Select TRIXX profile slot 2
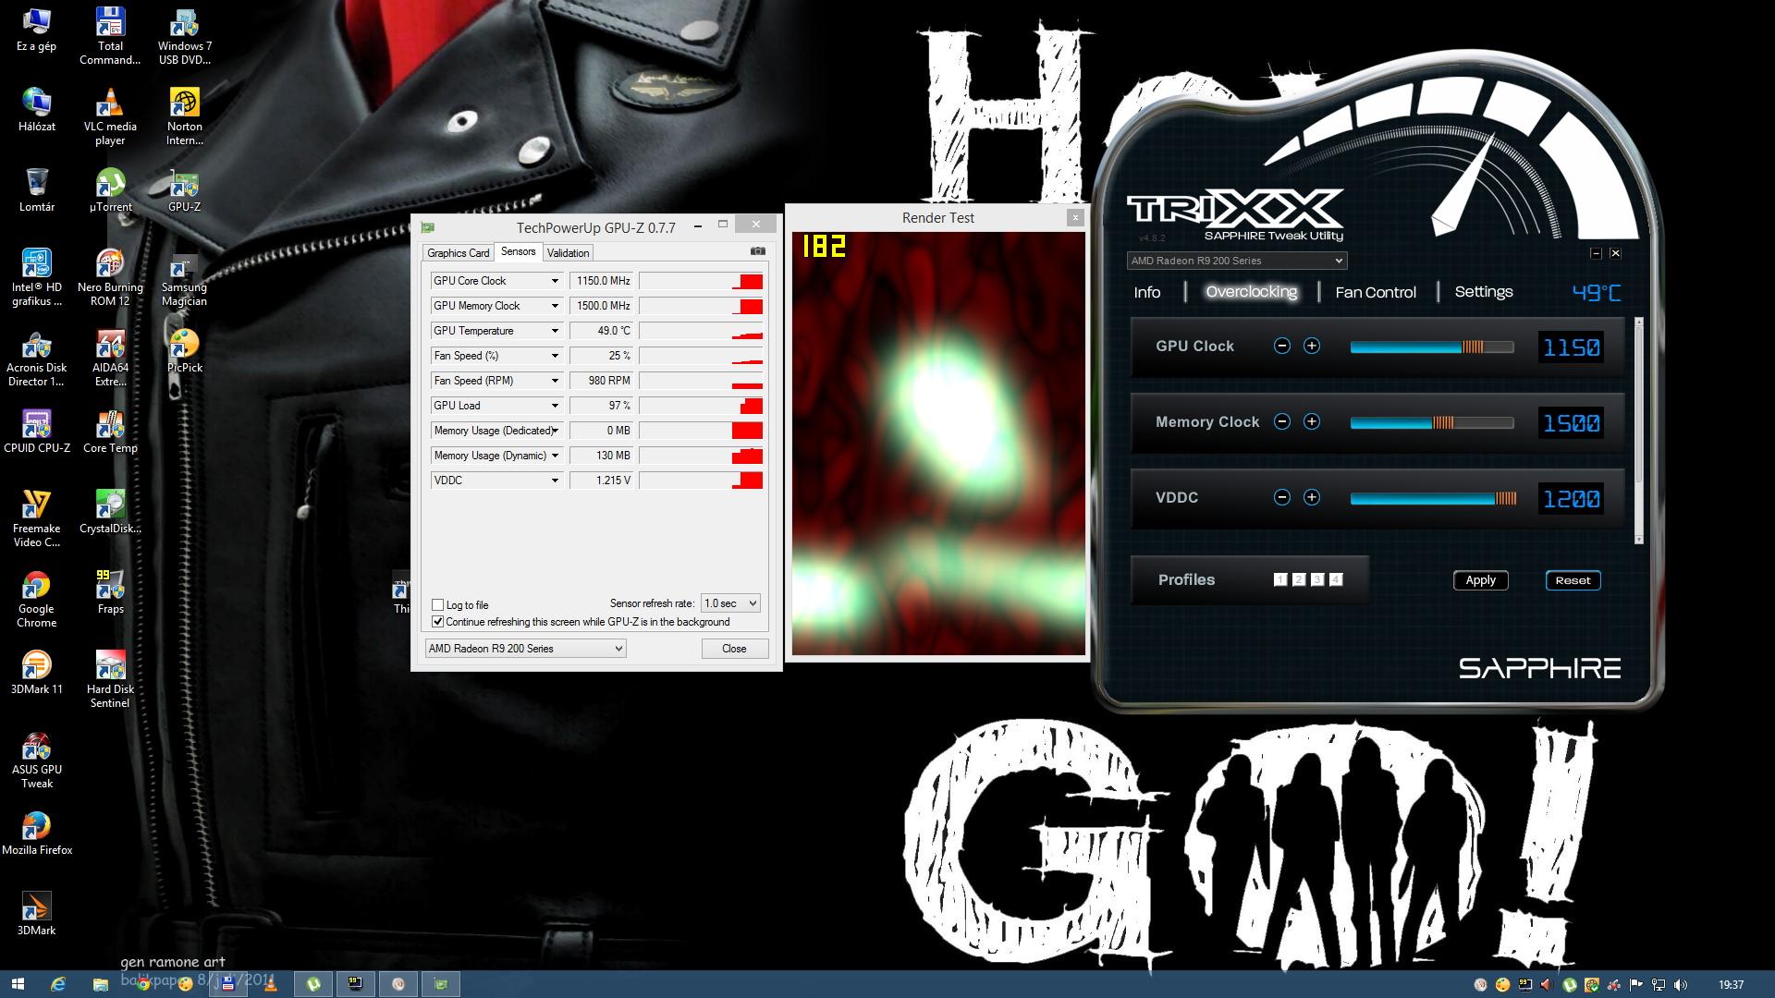The image size is (1775, 998). point(1299,579)
